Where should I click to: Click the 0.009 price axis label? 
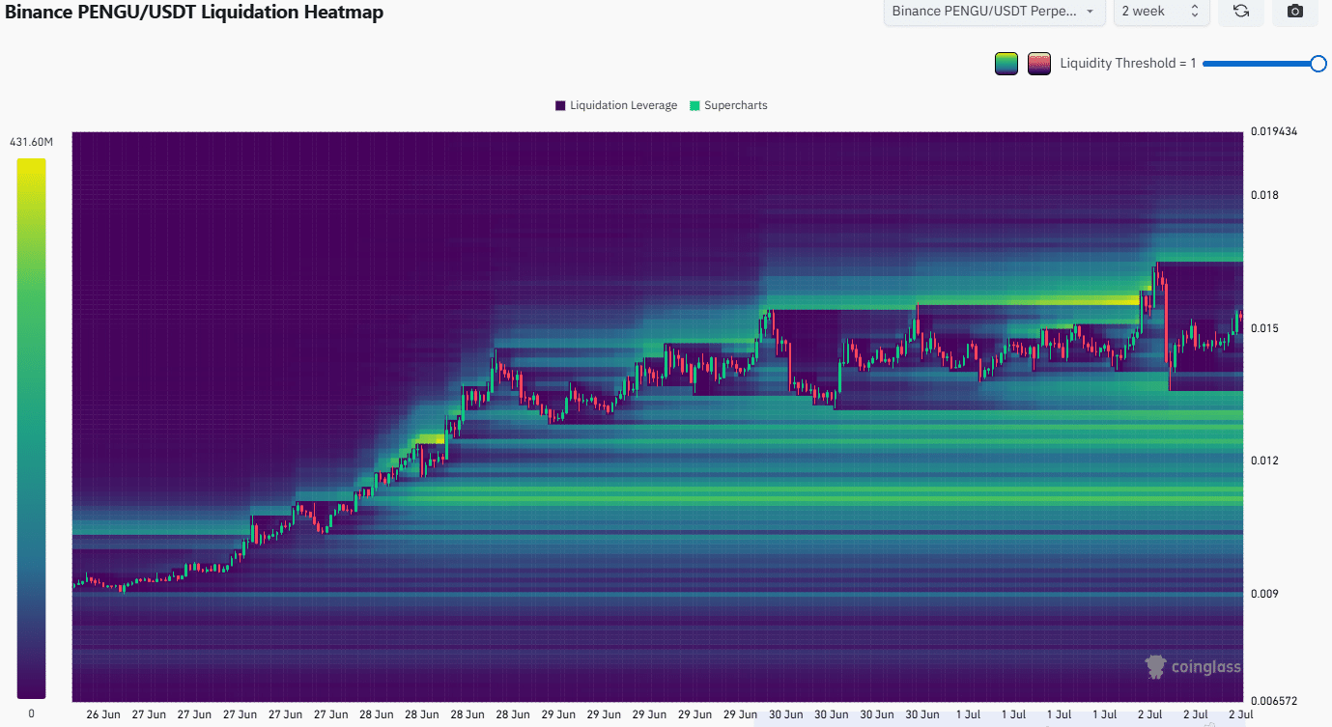(1263, 593)
